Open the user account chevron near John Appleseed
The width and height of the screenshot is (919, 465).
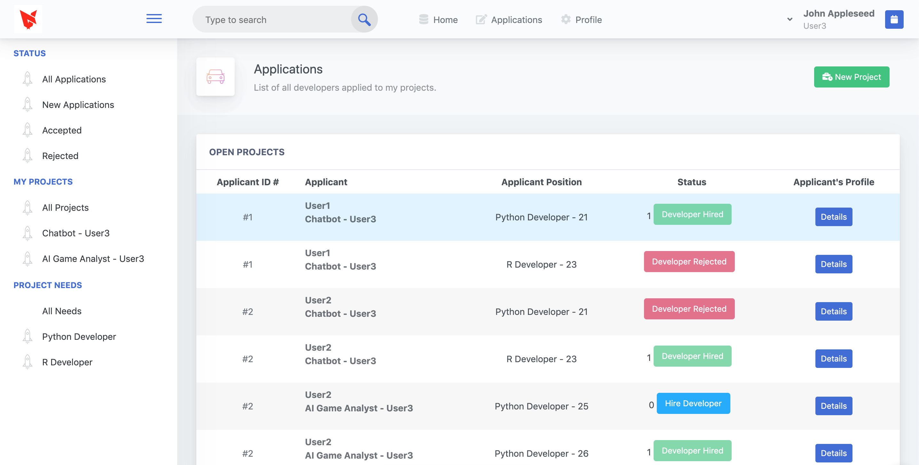(x=789, y=19)
